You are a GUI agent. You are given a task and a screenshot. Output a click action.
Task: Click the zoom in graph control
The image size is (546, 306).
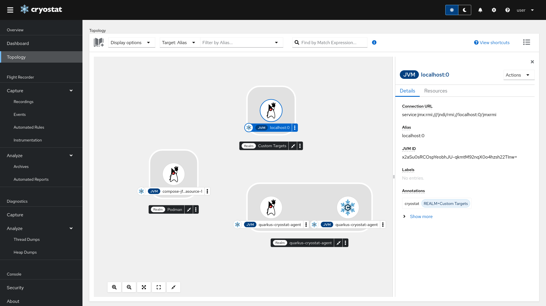click(114, 287)
